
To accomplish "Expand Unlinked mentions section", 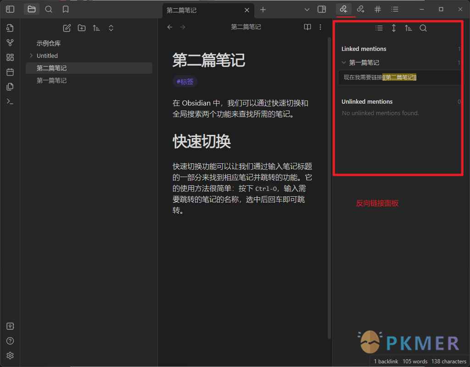I will tap(367, 101).
